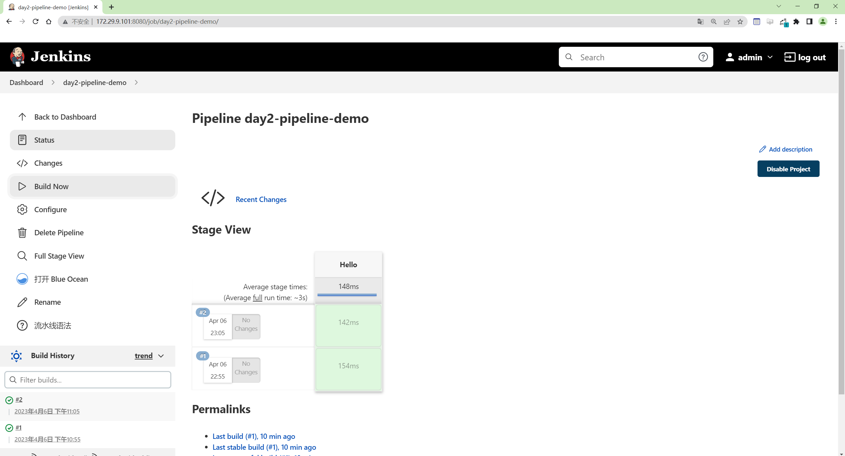845x456 pixels.
Task: Click the browser home icon
Action: pos(49,21)
